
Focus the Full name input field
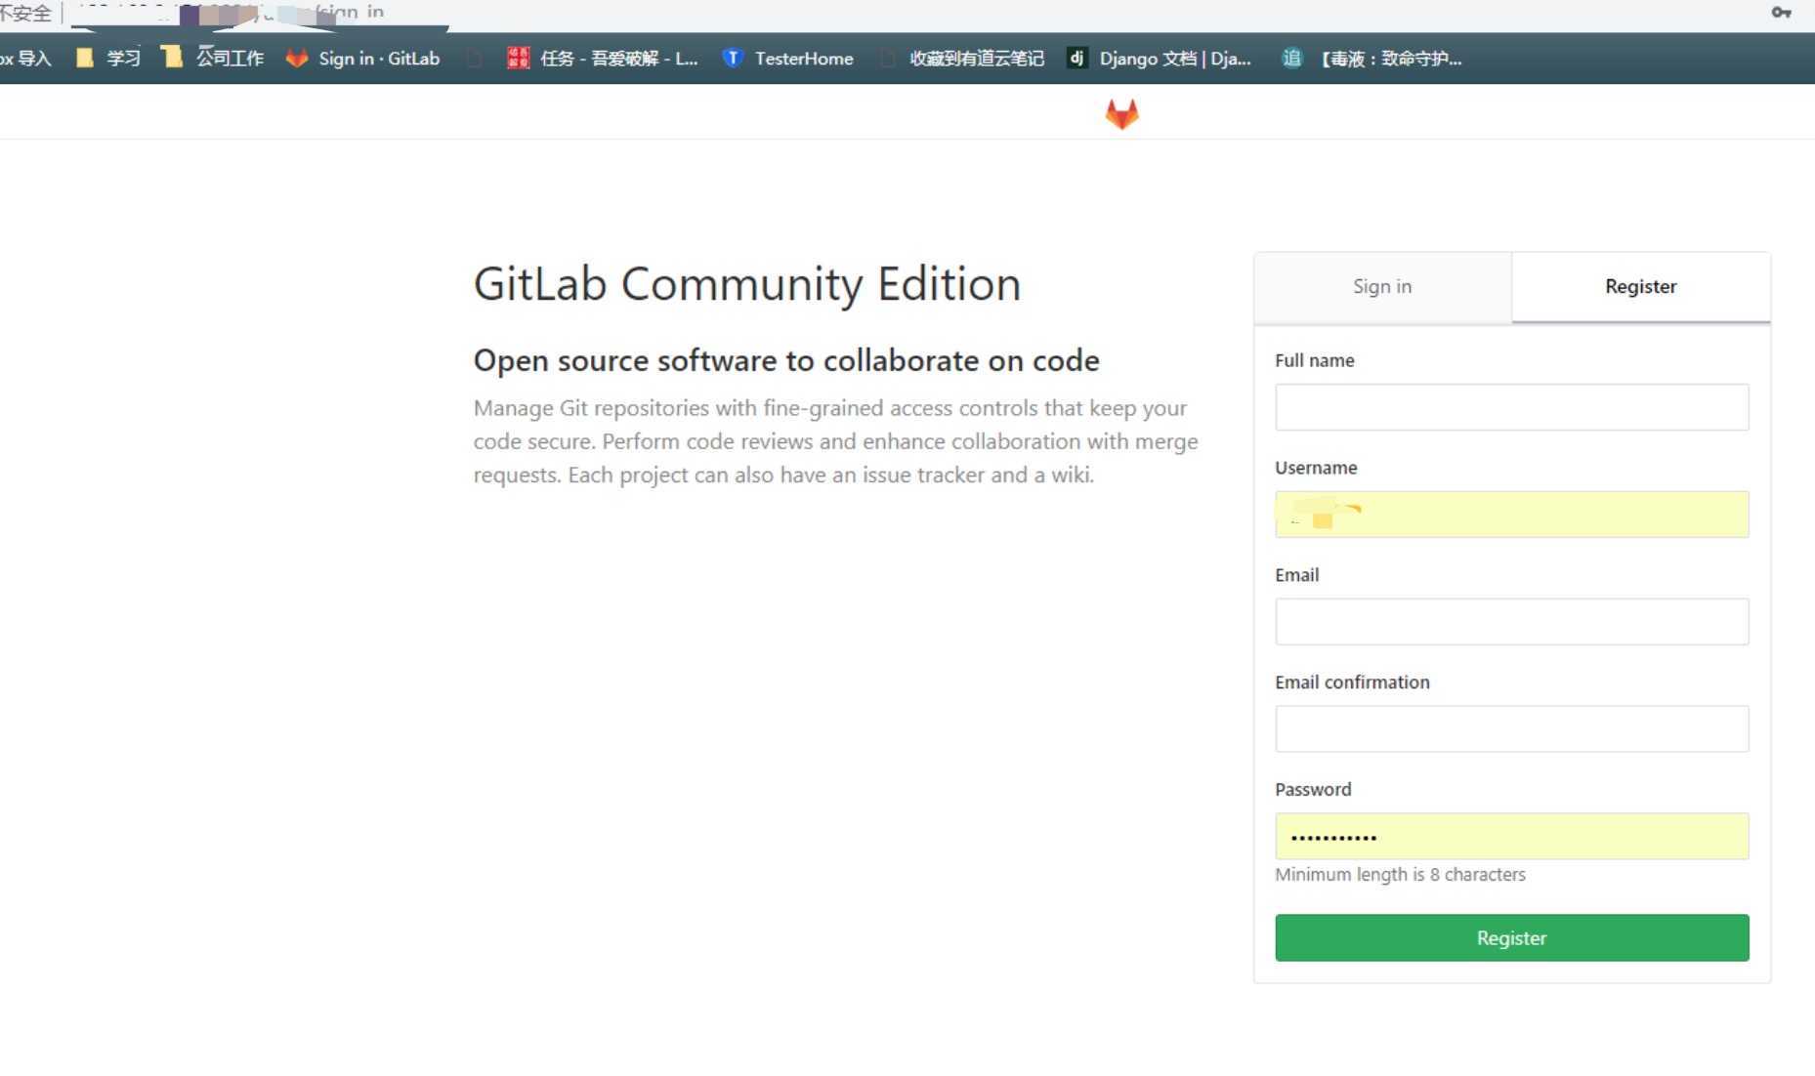point(1511,407)
